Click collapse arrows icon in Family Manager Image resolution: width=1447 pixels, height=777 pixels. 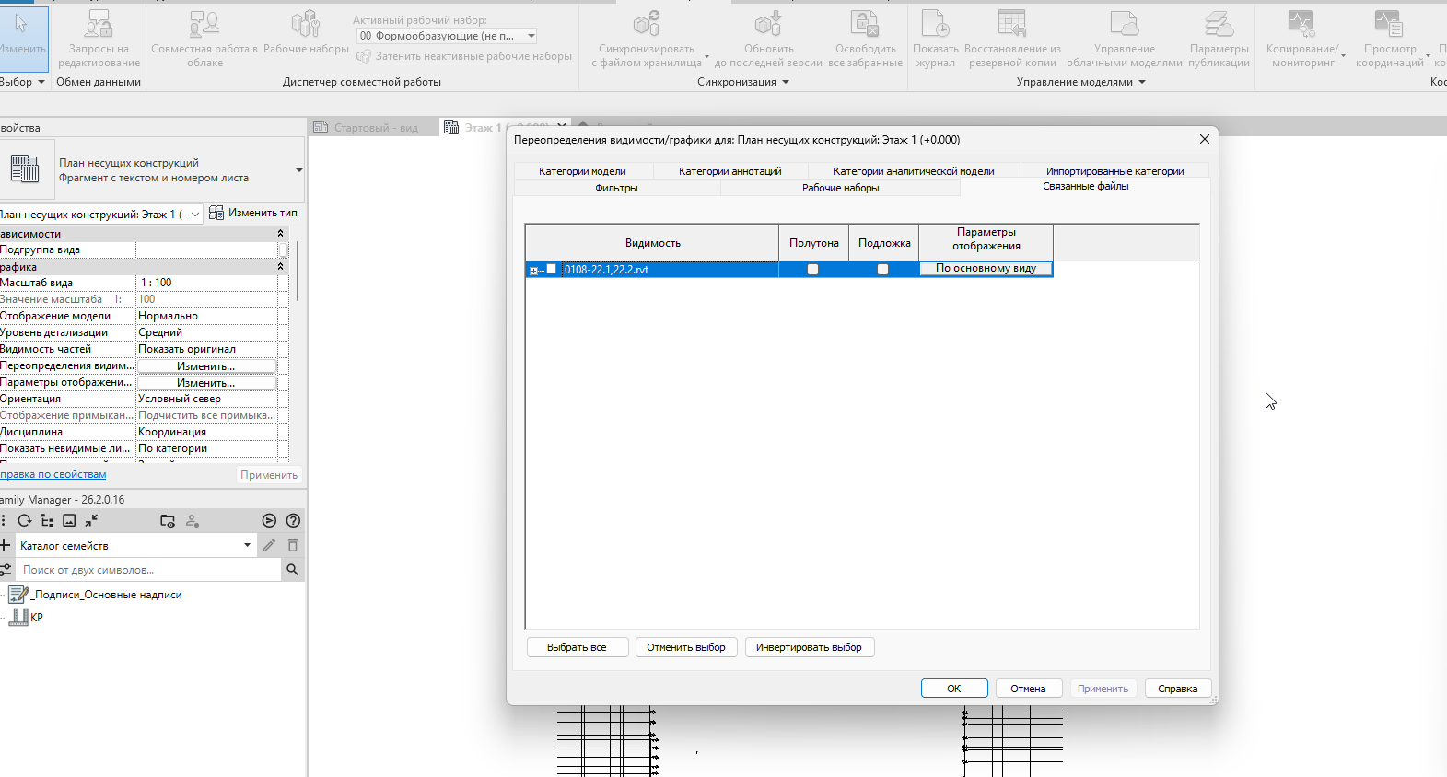(91, 521)
